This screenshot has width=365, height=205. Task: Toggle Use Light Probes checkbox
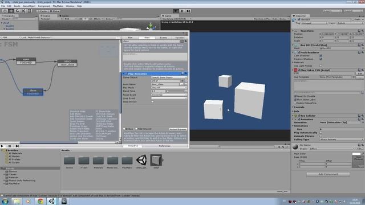pyautogui.click(x=321, y=66)
